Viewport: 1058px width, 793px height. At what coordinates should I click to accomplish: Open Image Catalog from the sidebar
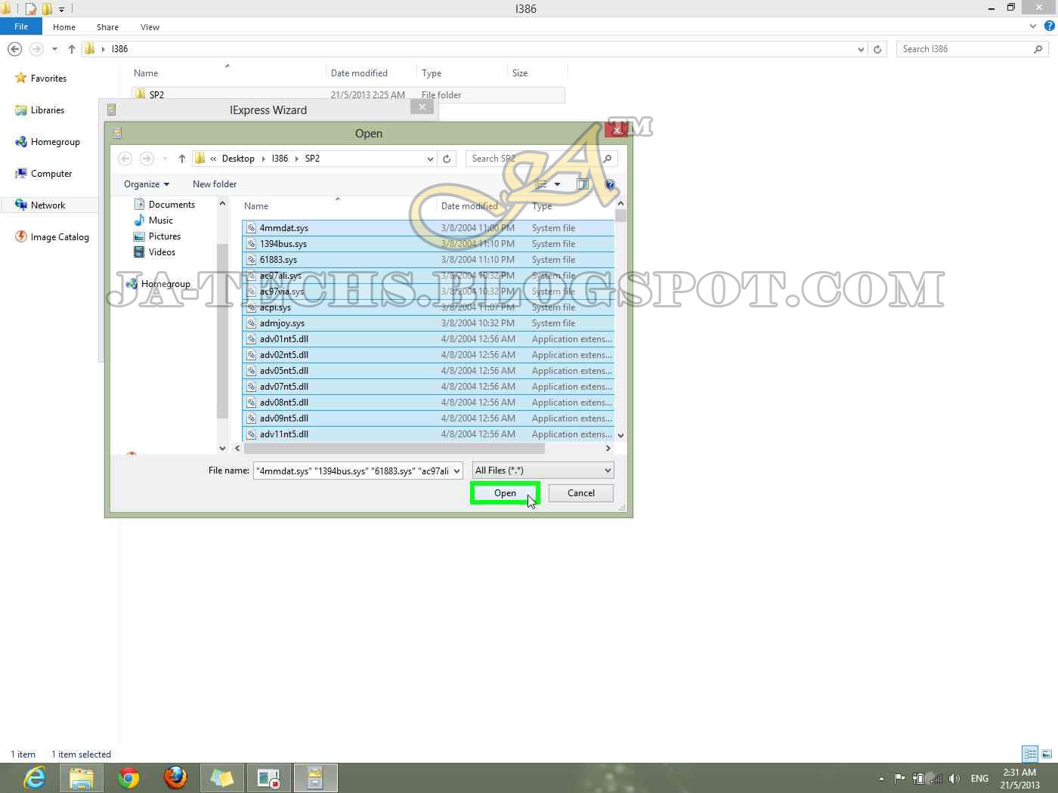click(58, 236)
